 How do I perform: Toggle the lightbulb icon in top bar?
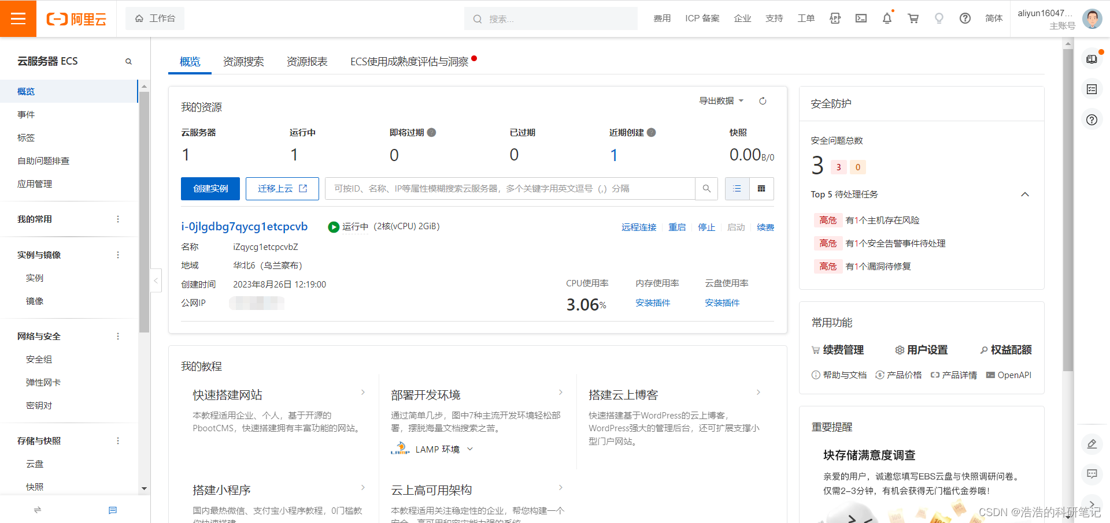pyautogui.click(x=939, y=18)
